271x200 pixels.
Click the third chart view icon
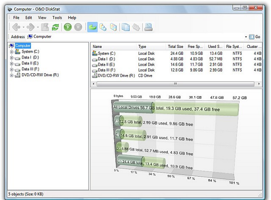[113, 27]
